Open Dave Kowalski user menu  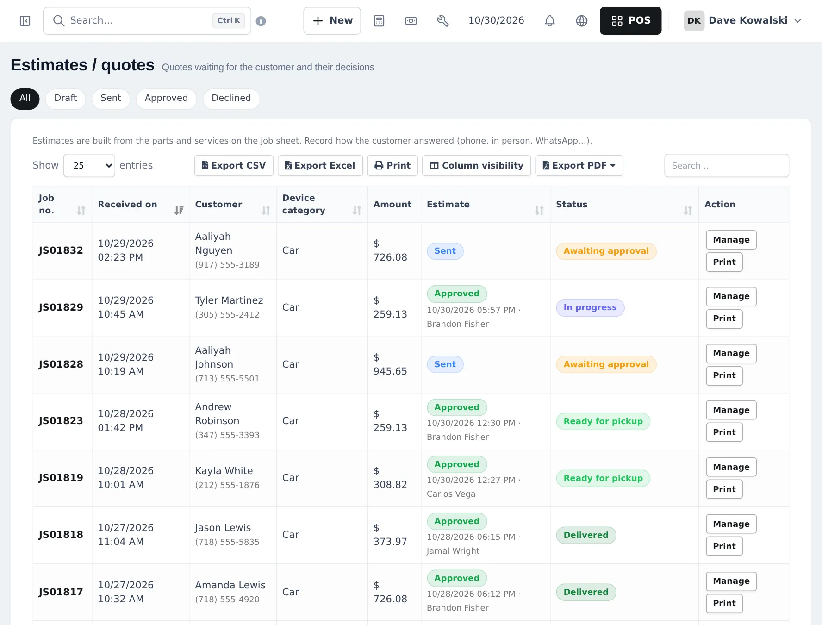click(742, 21)
